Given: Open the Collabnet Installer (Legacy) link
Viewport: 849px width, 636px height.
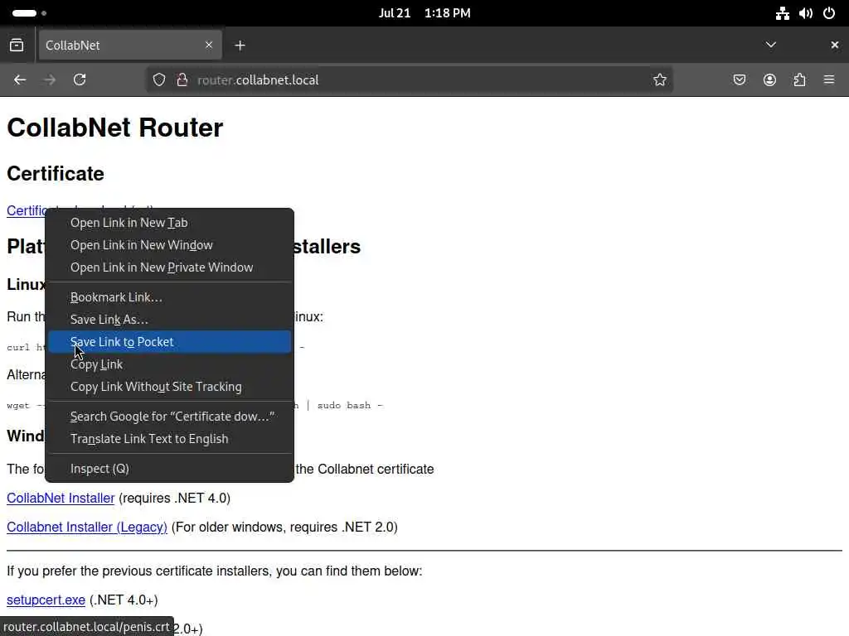Looking at the screenshot, I should tap(86, 528).
